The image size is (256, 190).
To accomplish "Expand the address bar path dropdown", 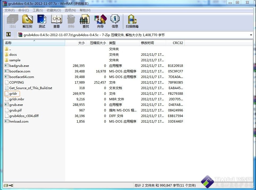I will (251, 35).
